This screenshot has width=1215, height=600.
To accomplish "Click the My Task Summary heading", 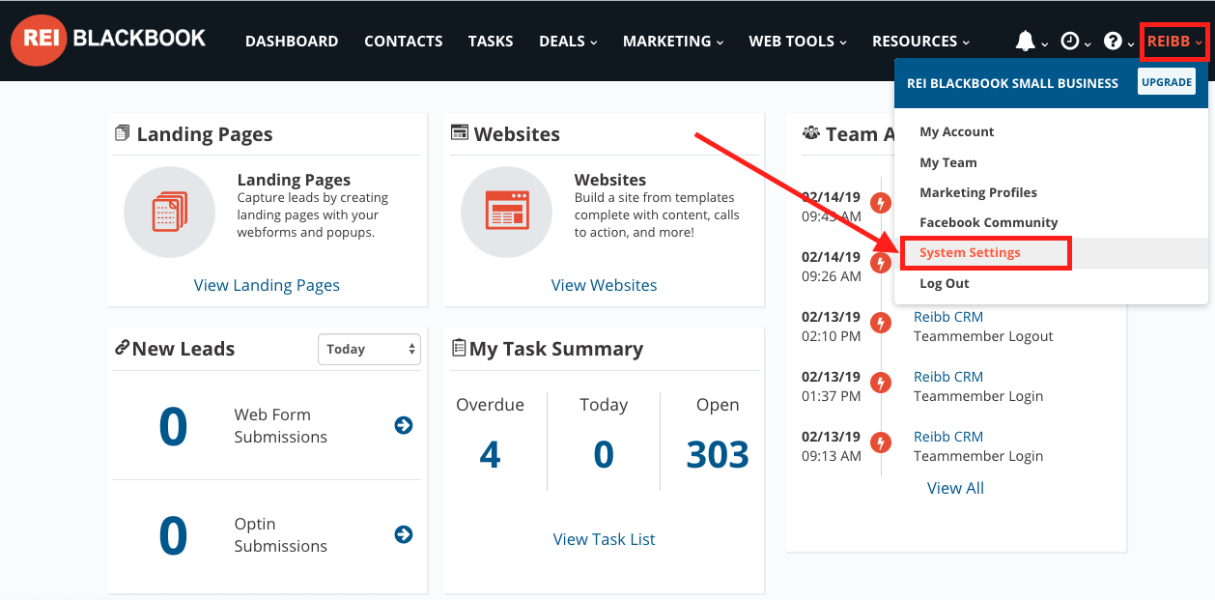I will [x=555, y=349].
